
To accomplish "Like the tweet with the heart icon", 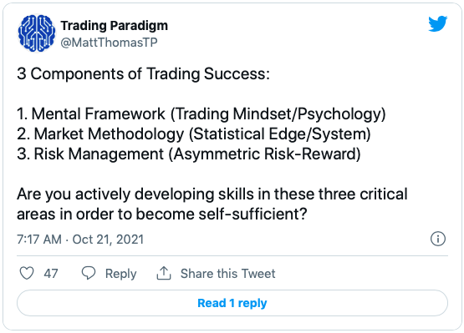I will tap(27, 273).
